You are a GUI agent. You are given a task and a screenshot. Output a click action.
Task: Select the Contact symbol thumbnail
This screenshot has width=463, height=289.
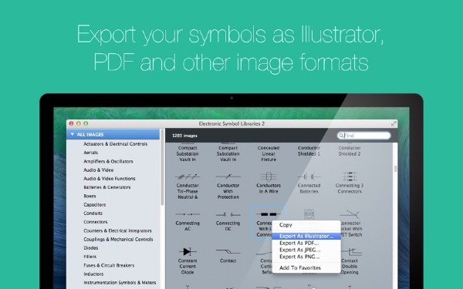click(228, 251)
